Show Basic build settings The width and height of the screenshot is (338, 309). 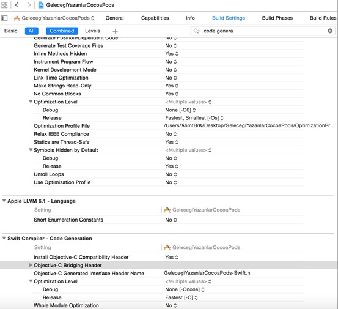pos(10,31)
